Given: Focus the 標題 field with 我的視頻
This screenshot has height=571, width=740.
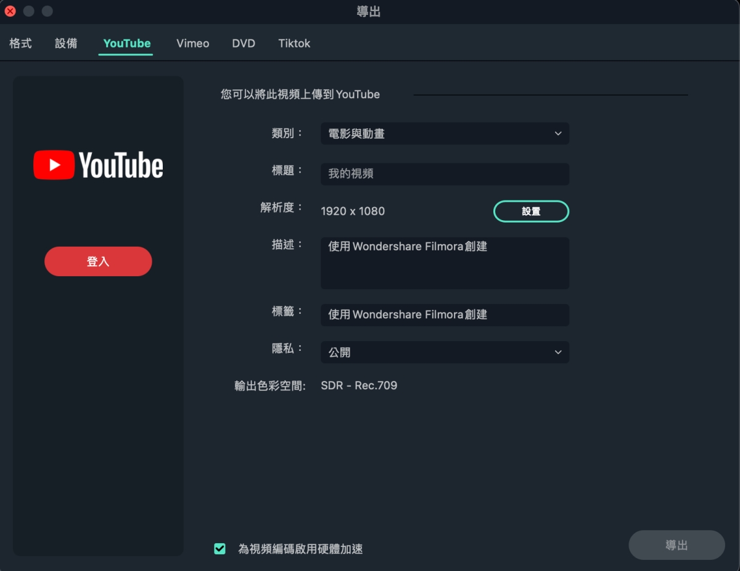Looking at the screenshot, I should point(445,174).
